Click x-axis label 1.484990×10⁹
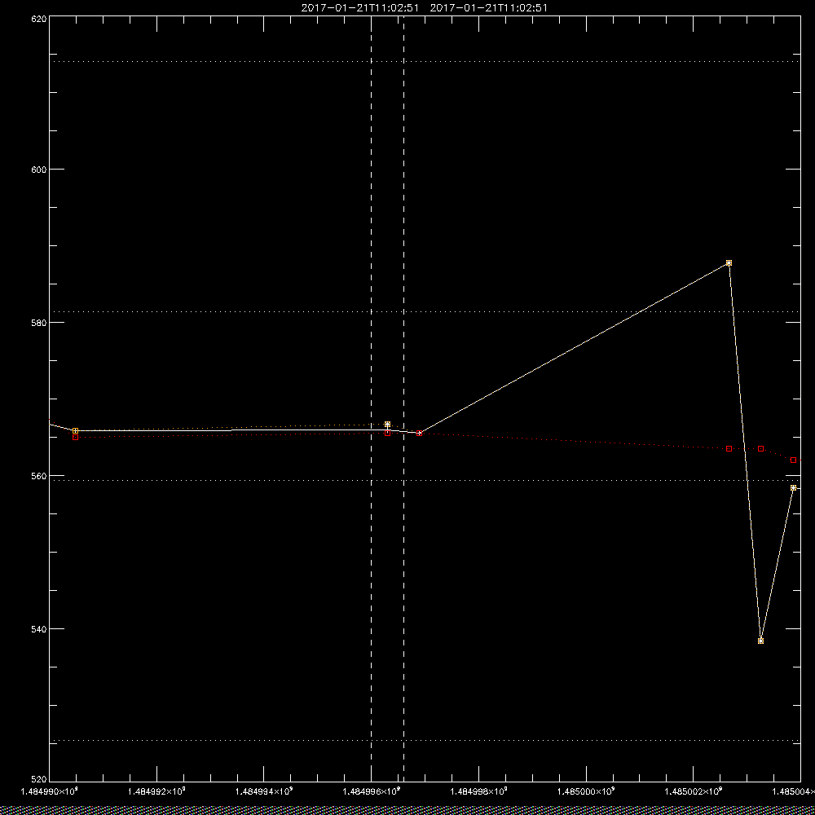The height and width of the screenshot is (815, 815). [x=50, y=791]
